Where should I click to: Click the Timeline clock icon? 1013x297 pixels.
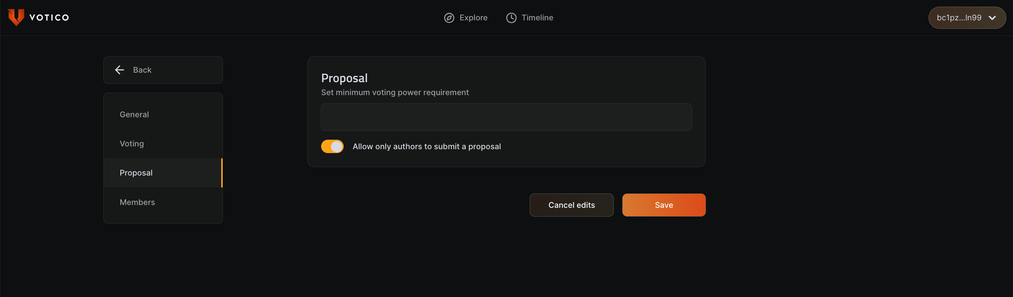tap(511, 18)
